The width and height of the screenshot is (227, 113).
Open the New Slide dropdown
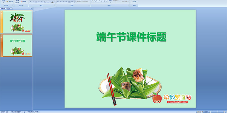coord(17,2)
